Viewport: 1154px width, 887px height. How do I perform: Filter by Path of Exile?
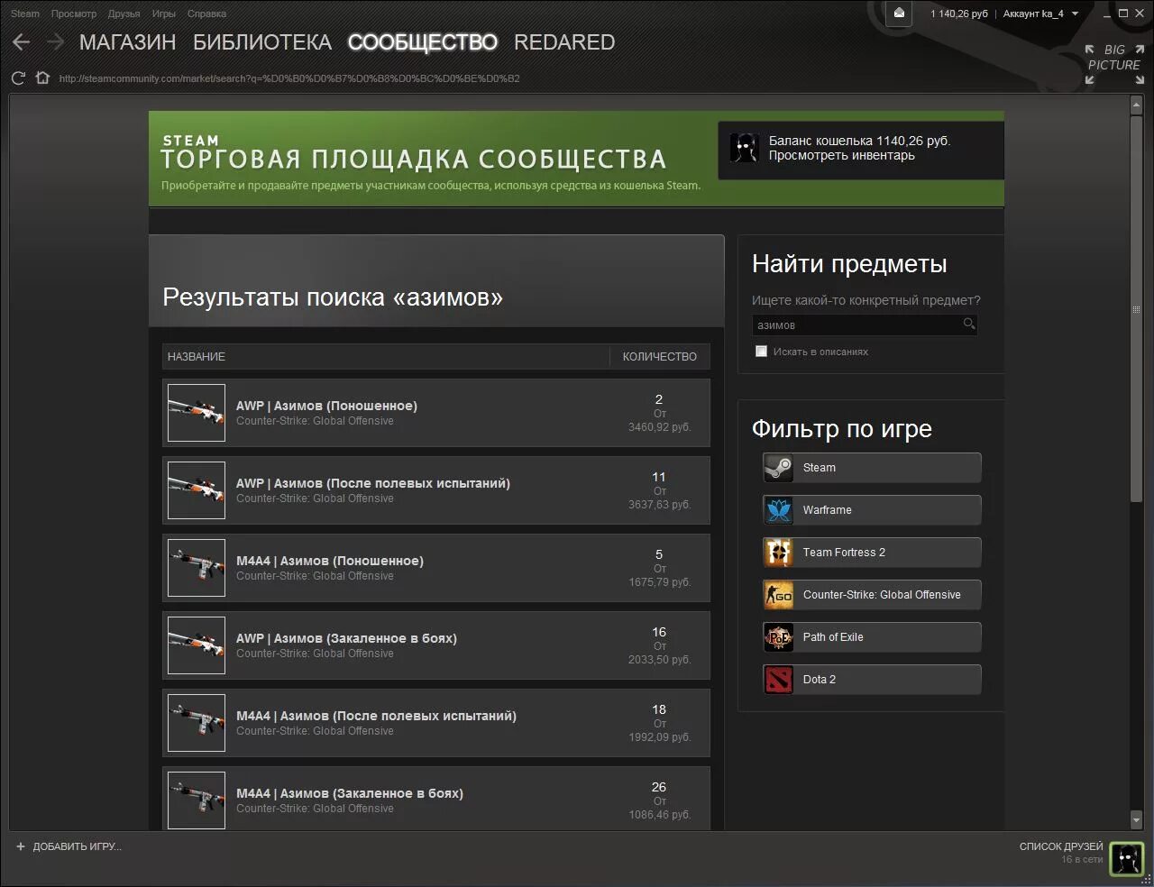pos(872,637)
